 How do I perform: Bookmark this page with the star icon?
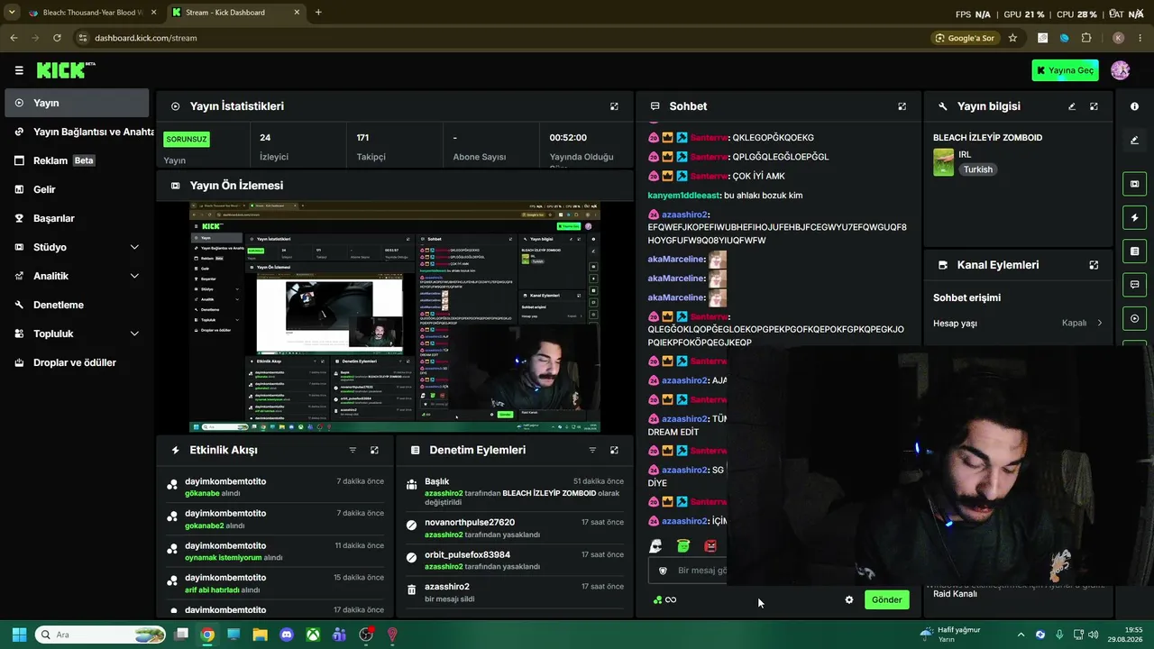point(1012,38)
